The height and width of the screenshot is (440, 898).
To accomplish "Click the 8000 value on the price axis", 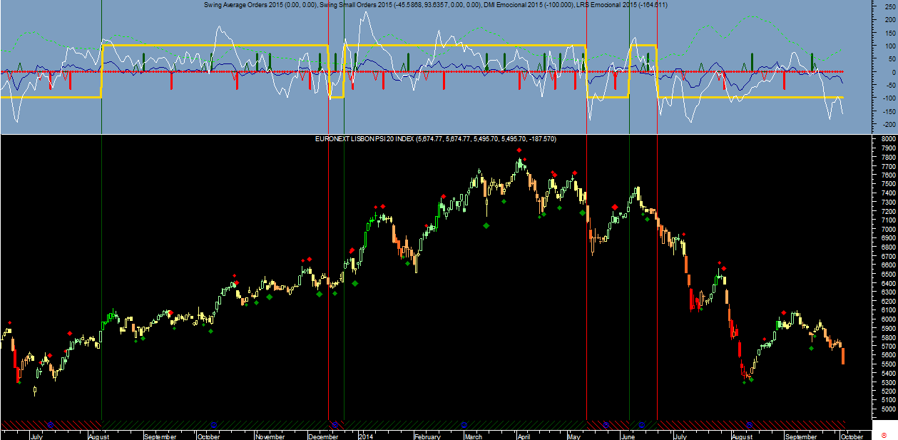I will pos(889,139).
